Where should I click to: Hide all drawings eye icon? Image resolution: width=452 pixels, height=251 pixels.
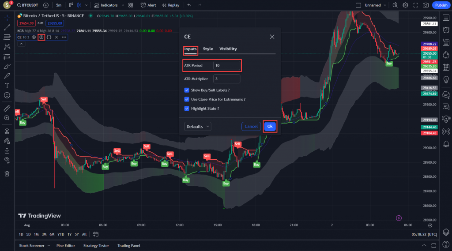7,160
